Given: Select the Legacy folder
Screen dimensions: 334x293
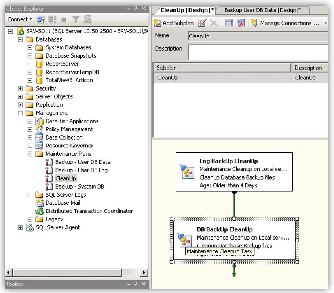Looking at the screenshot, I should [54, 219].
